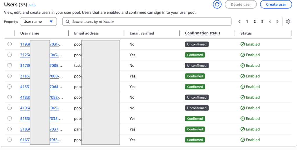Viewport: 297px width, 150px height.
Task: Open table preferences gear icon
Action: point(288,22)
